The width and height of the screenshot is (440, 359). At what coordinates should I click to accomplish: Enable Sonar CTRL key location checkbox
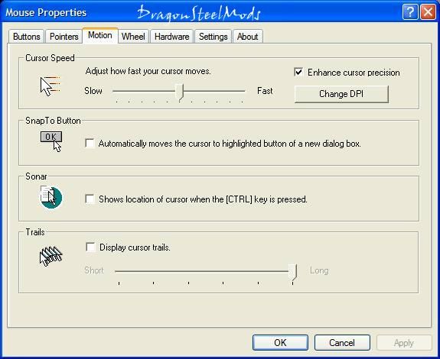coord(90,199)
